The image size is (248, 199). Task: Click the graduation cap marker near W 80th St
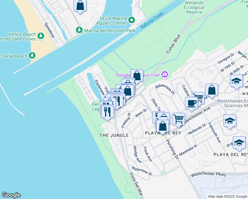(x=237, y=81)
